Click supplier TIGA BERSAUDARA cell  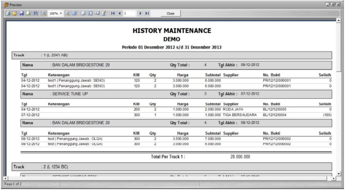click(240, 115)
